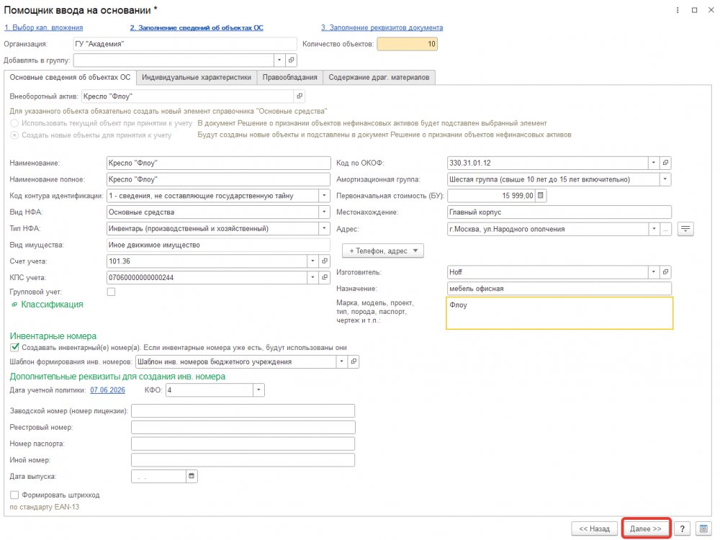Click the Местонахождение field with Главный корпус
The image size is (720, 540).
click(x=559, y=212)
